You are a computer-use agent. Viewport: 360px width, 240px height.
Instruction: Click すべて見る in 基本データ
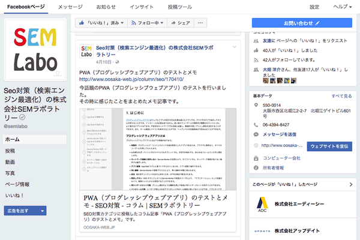coord(341,96)
